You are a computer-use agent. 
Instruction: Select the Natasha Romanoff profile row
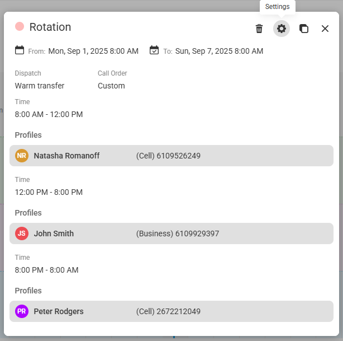tap(171, 156)
